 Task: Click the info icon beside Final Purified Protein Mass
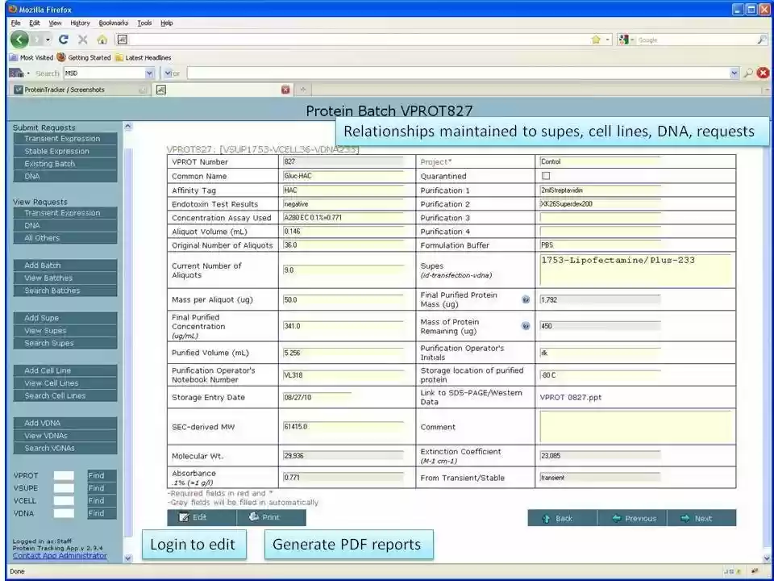point(526,299)
